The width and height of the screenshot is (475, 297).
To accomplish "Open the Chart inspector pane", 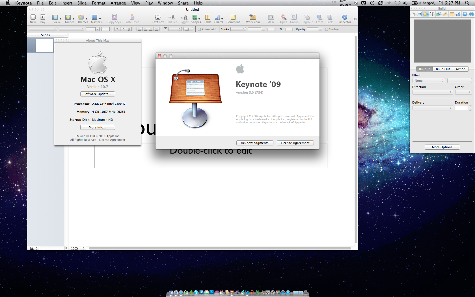I will click(458, 14).
